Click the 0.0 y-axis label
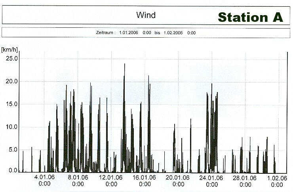This screenshot has height=192, width=293. (x=14, y=170)
